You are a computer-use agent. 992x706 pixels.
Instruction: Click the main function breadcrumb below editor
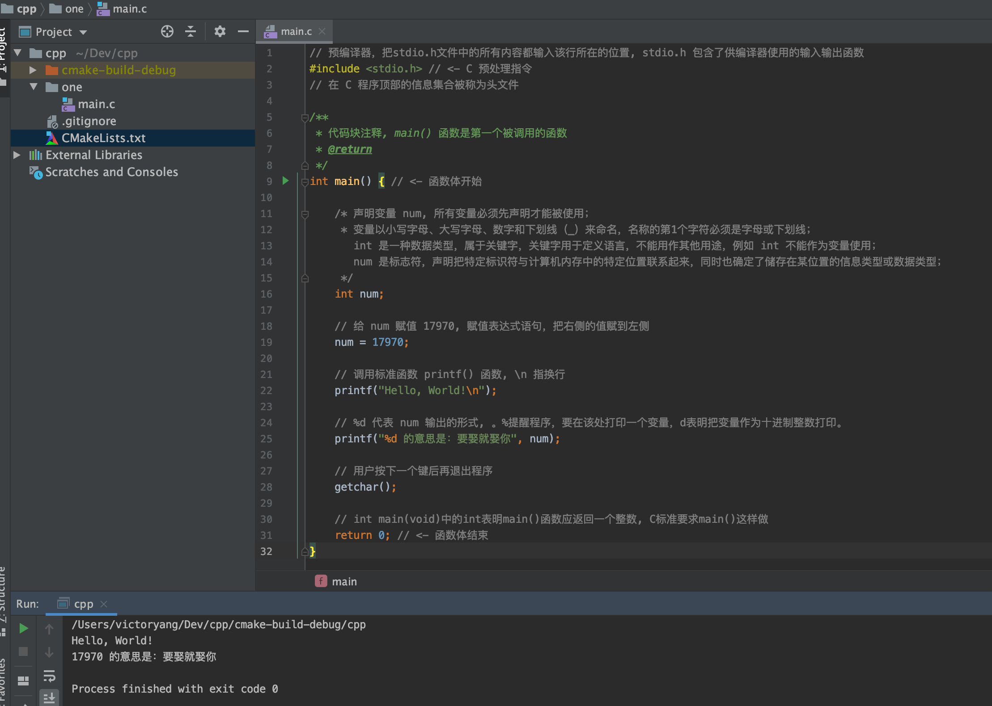(344, 581)
